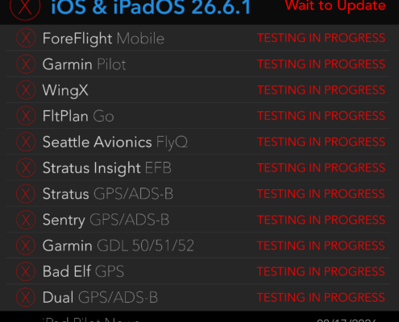Viewport: 399px width, 322px height.
Task: Tap the X icon beside Seattle Avionics FlyQ
Action: [26, 142]
